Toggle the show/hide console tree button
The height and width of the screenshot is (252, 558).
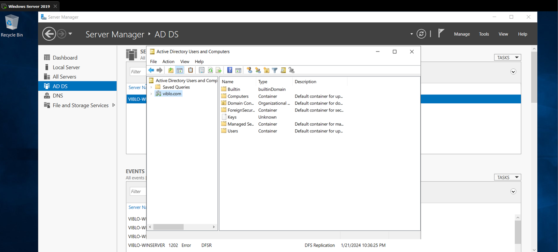click(180, 70)
